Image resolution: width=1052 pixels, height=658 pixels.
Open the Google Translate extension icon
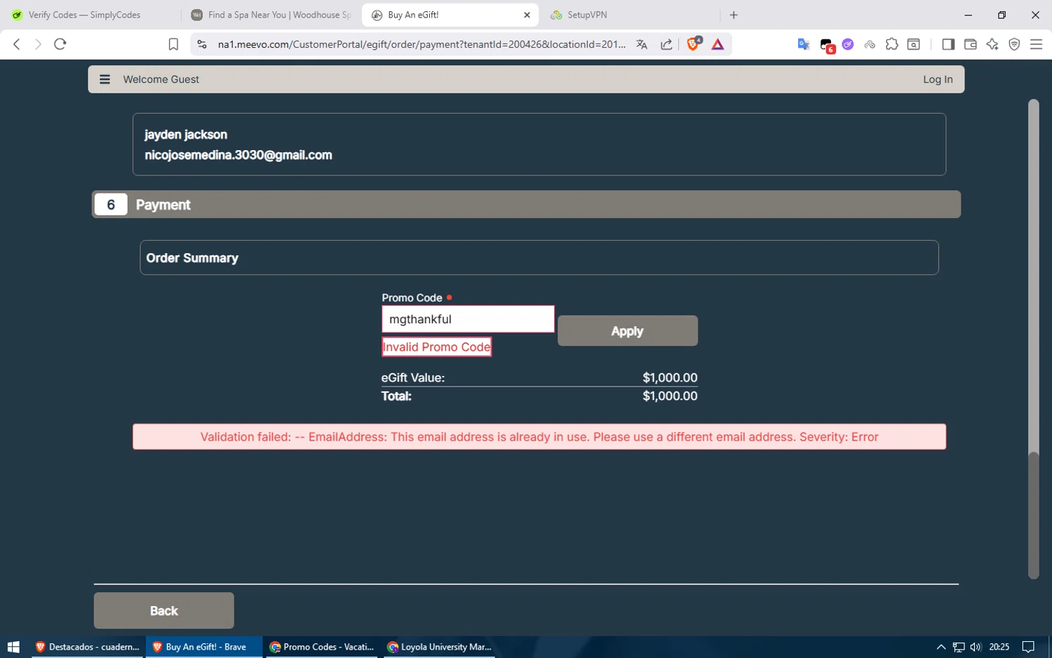pyautogui.click(x=804, y=44)
